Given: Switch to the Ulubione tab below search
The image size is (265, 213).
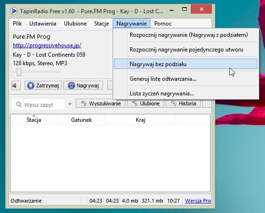Looking at the screenshot, I should 146,103.
